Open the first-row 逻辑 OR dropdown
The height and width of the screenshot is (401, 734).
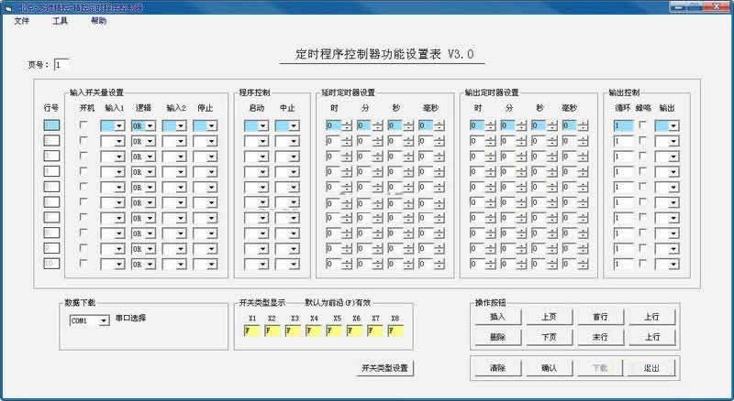tap(150, 125)
